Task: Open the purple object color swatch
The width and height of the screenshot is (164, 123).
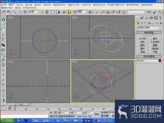Action: pos(160,61)
